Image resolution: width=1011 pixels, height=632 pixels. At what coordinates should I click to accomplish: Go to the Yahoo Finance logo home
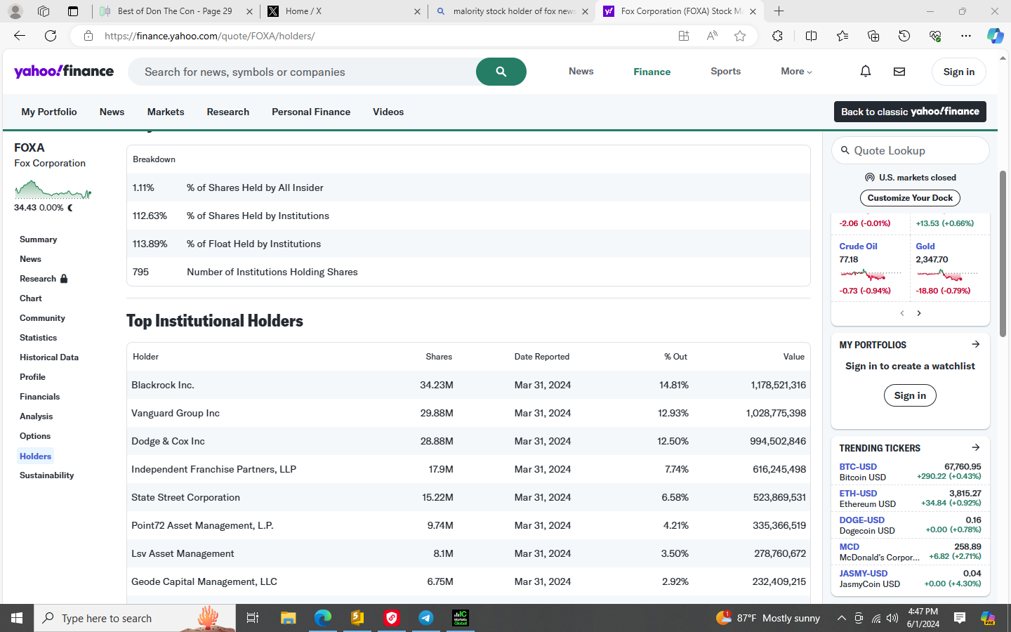[x=64, y=71]
